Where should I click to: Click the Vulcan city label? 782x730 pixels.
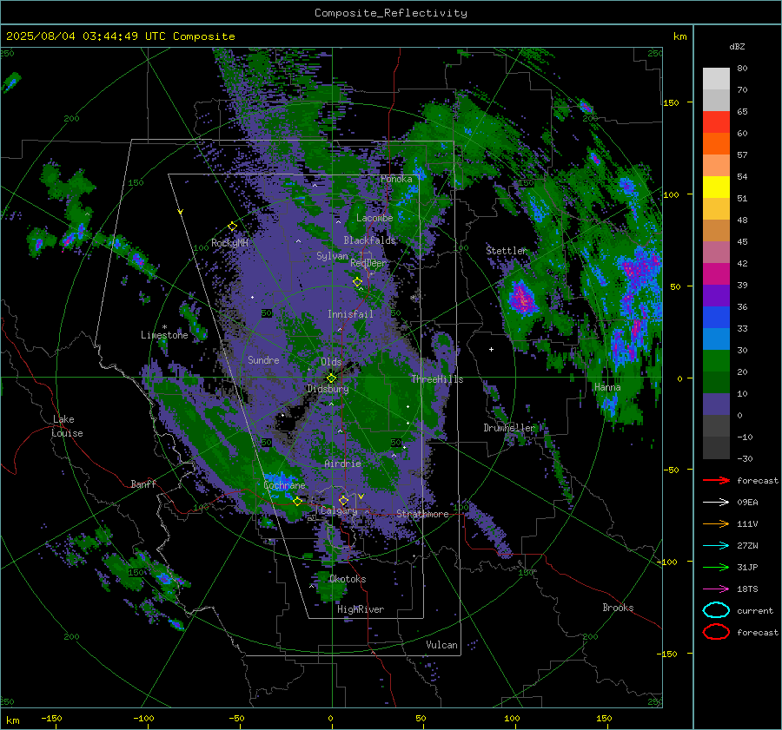point(442,645)
